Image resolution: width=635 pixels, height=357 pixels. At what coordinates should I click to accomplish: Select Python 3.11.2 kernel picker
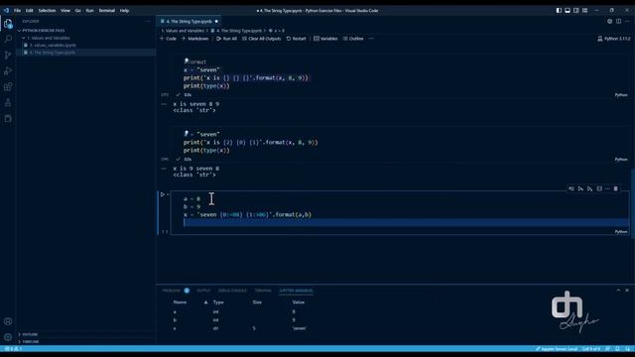613,39
